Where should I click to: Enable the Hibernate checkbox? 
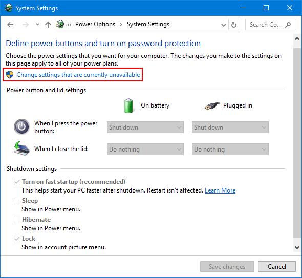17,220
